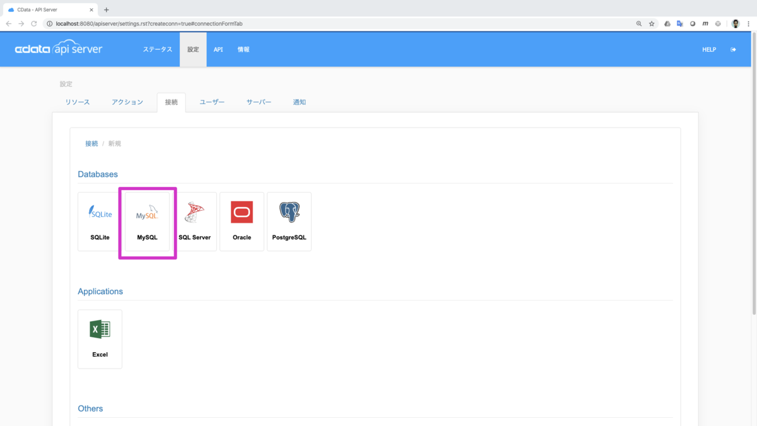
Task: Switch to the アクション tab
Action: click(x=127, y=102)
